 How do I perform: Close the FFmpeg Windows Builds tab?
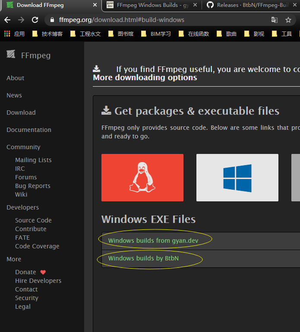[x=195, y=5]
